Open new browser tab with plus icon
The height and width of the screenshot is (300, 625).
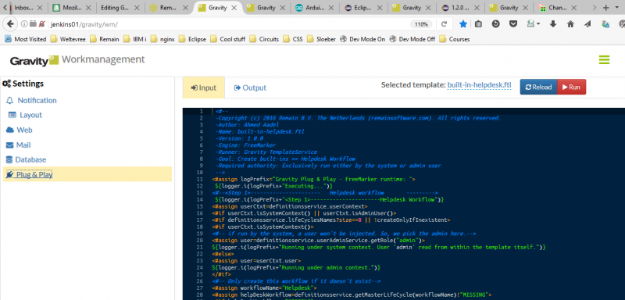605,8
